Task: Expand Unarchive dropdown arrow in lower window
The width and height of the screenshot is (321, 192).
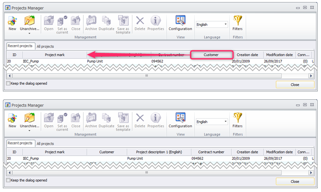Action: click(x=30, y=131)
